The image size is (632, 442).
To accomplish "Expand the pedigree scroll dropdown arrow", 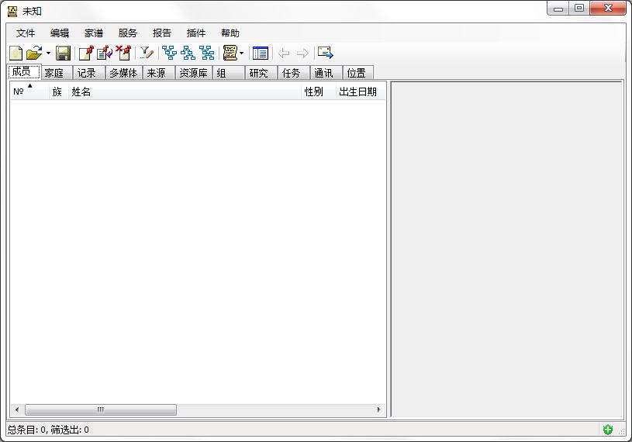I will tap(242, 54).
